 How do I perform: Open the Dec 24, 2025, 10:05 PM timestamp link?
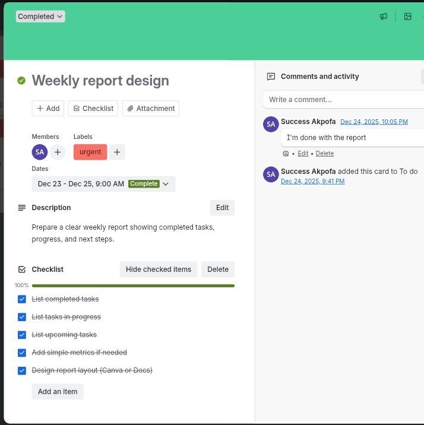(374, 122)
